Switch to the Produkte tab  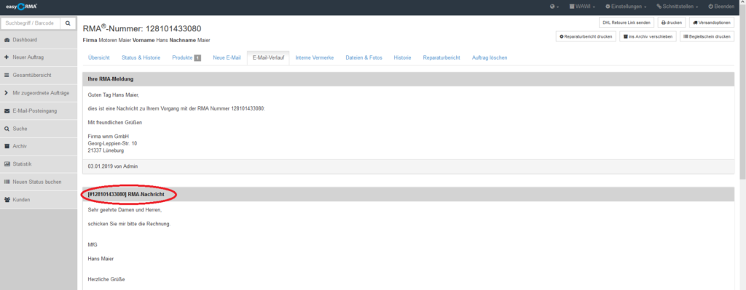pos(186,57)
